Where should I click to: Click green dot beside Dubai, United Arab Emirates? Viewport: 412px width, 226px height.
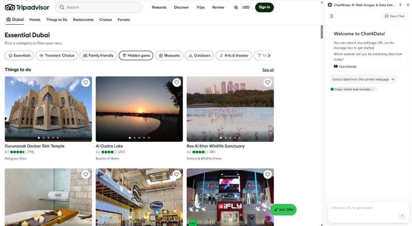[x=332, y=89]
